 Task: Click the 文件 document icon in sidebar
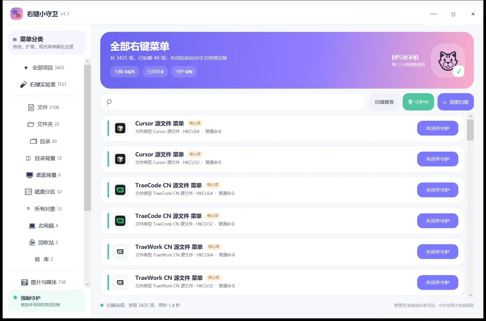31,107
